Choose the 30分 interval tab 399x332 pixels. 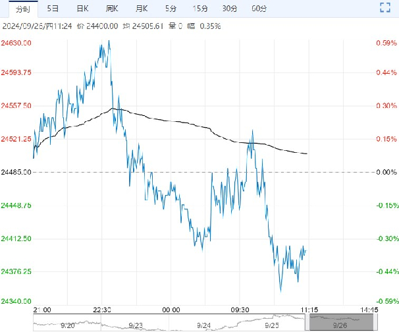[230, 9]
